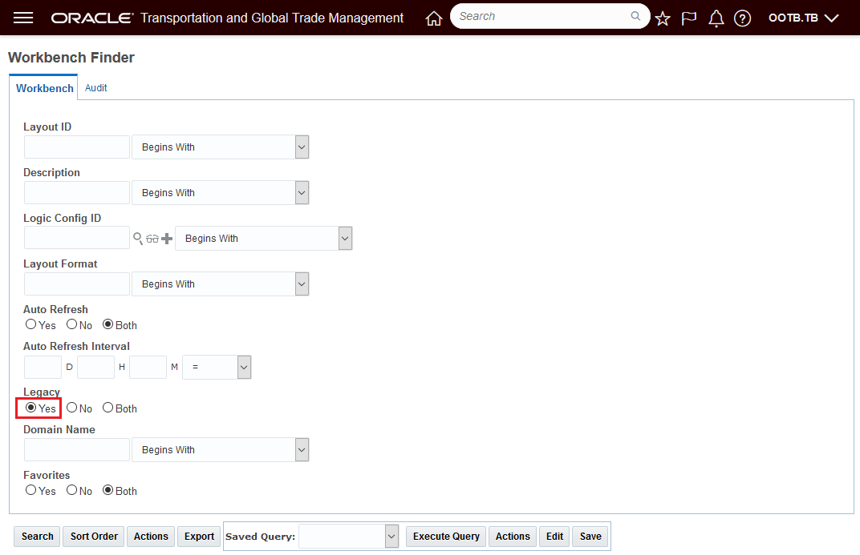Open the Saved Query dropdown

(348, 537)
